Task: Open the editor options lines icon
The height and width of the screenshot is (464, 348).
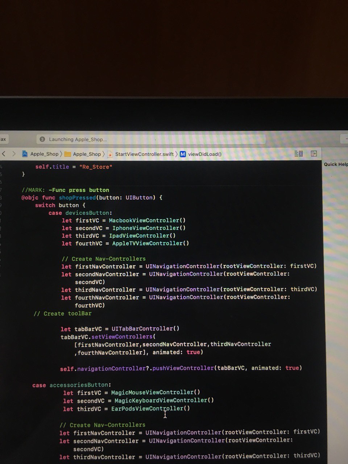Action: tap(298, 154)
